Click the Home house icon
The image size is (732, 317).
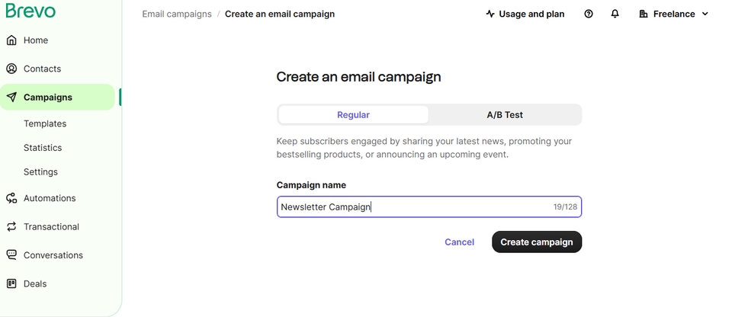coord(11,40)
